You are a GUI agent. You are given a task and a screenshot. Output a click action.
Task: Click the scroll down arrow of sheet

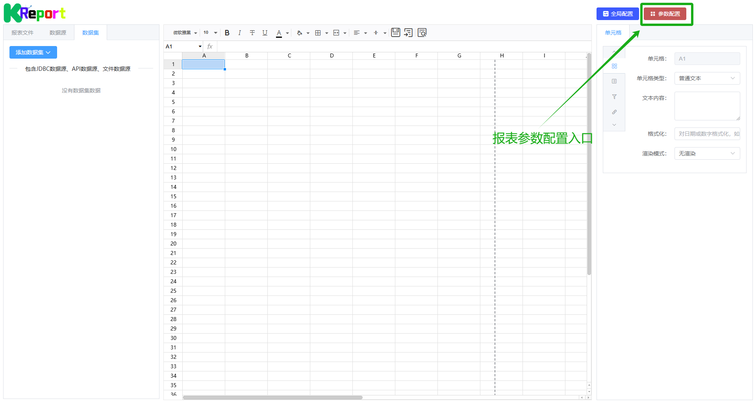[589, 391]
